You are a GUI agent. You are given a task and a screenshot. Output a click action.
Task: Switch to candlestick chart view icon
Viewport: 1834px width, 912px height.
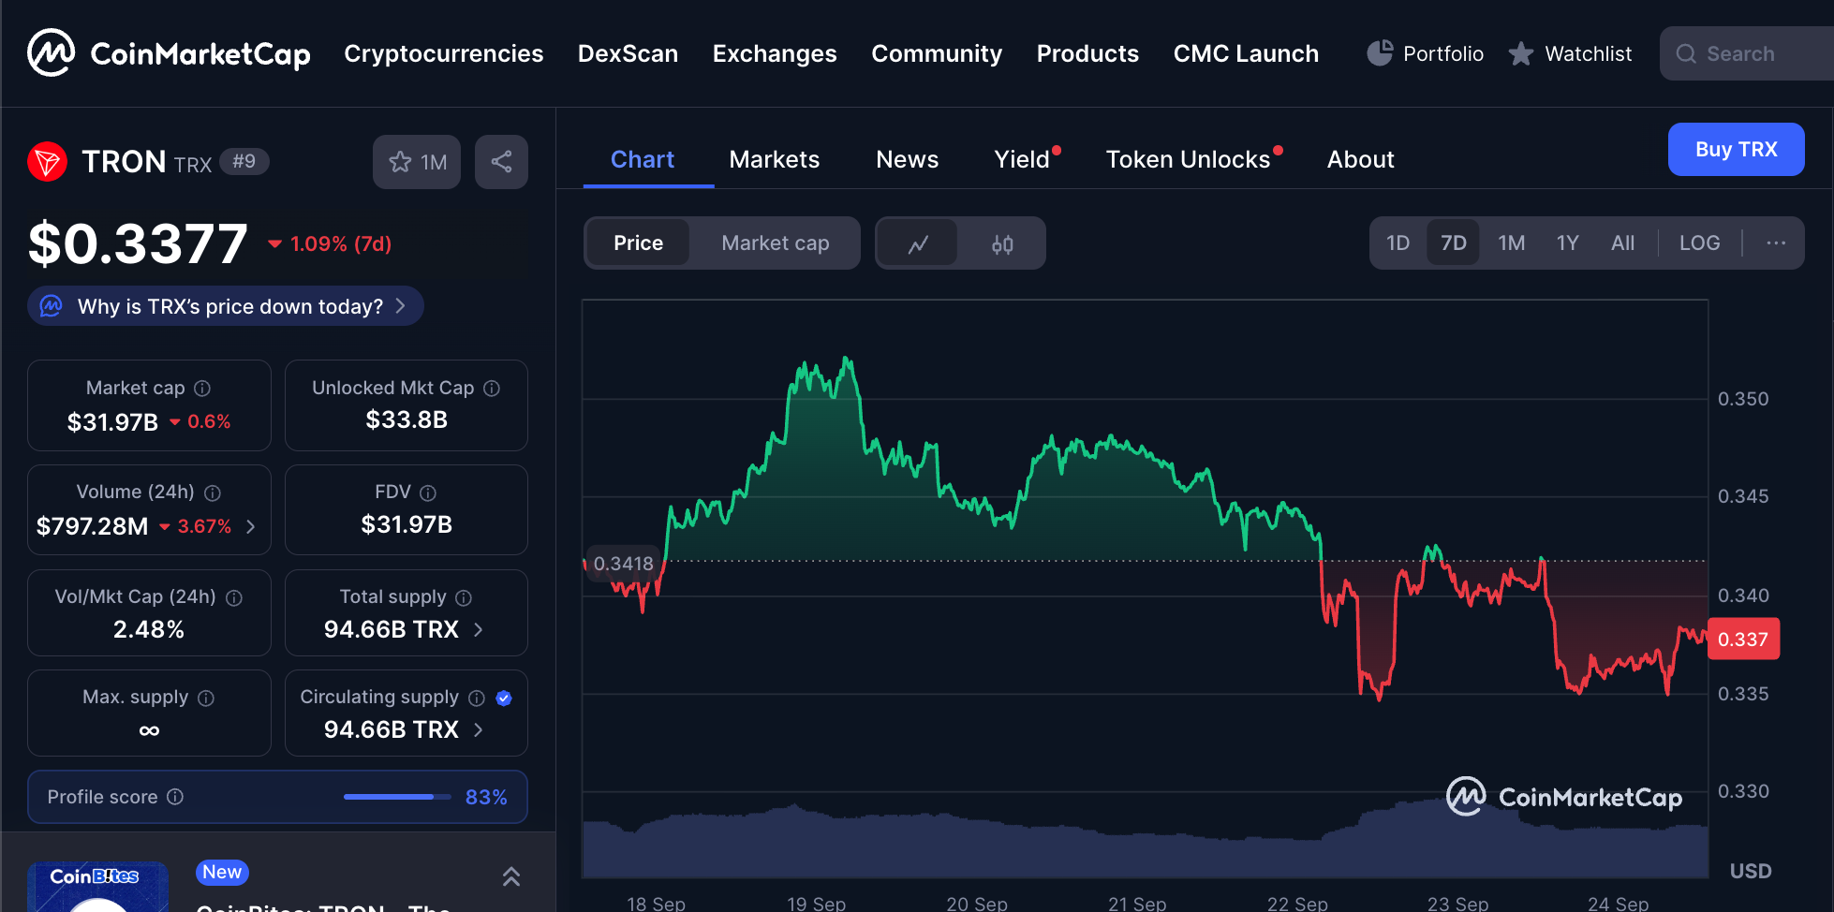click(x=1002, y=243)
